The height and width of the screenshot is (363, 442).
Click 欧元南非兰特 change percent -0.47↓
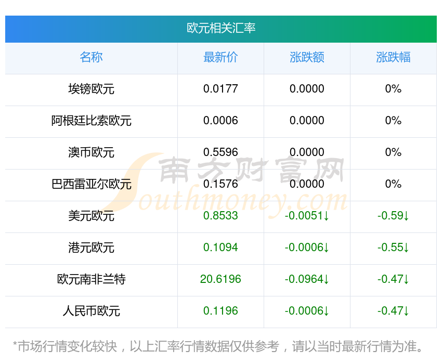tap(393, 279)
